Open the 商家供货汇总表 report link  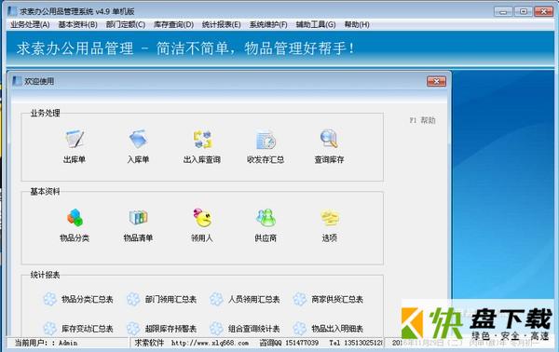click(x=337, y=299)
